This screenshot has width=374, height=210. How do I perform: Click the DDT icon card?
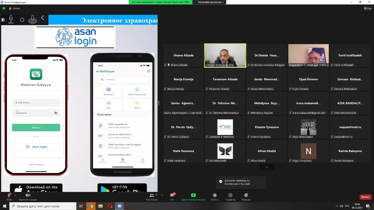point(108,105)
